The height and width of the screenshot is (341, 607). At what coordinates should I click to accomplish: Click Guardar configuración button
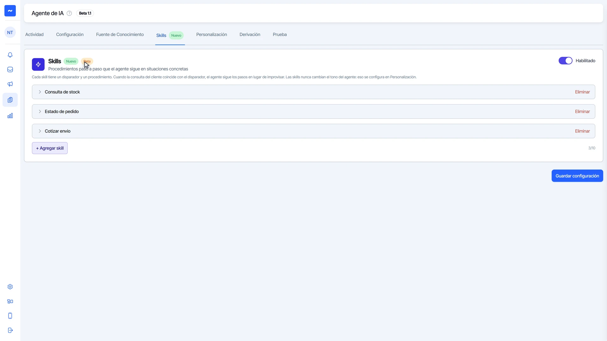(x=577, y=176)
